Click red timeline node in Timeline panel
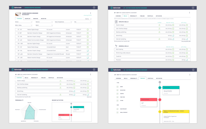This screenshot has height=129, width=206. pyautogui.click(x=160, y=100)
